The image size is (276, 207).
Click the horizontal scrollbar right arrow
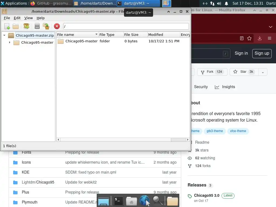(188, 140)
